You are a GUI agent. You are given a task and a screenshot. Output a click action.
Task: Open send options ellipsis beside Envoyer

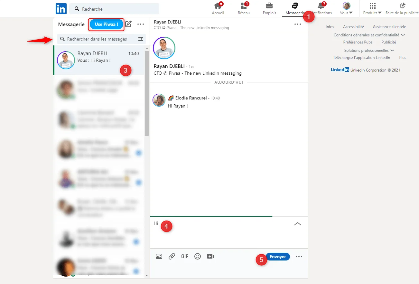(x=299, y=257)
